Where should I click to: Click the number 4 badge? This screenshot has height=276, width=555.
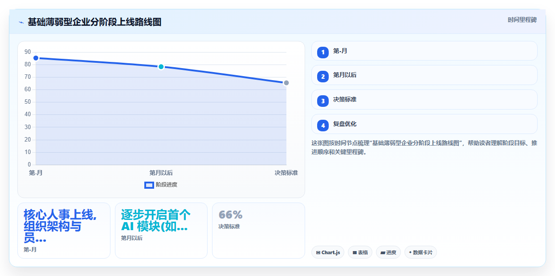click(x=323, y=126)
